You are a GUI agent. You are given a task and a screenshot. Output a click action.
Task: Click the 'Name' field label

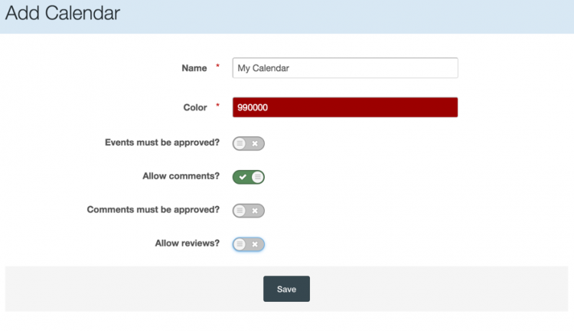(194, 68)
